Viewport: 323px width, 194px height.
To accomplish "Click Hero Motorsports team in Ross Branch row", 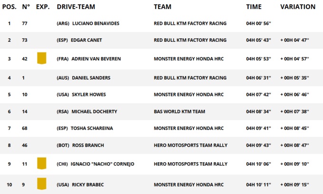I will coord(190,145).
